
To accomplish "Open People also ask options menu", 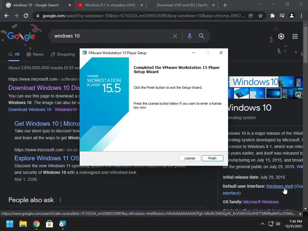I will coord(60,200).
